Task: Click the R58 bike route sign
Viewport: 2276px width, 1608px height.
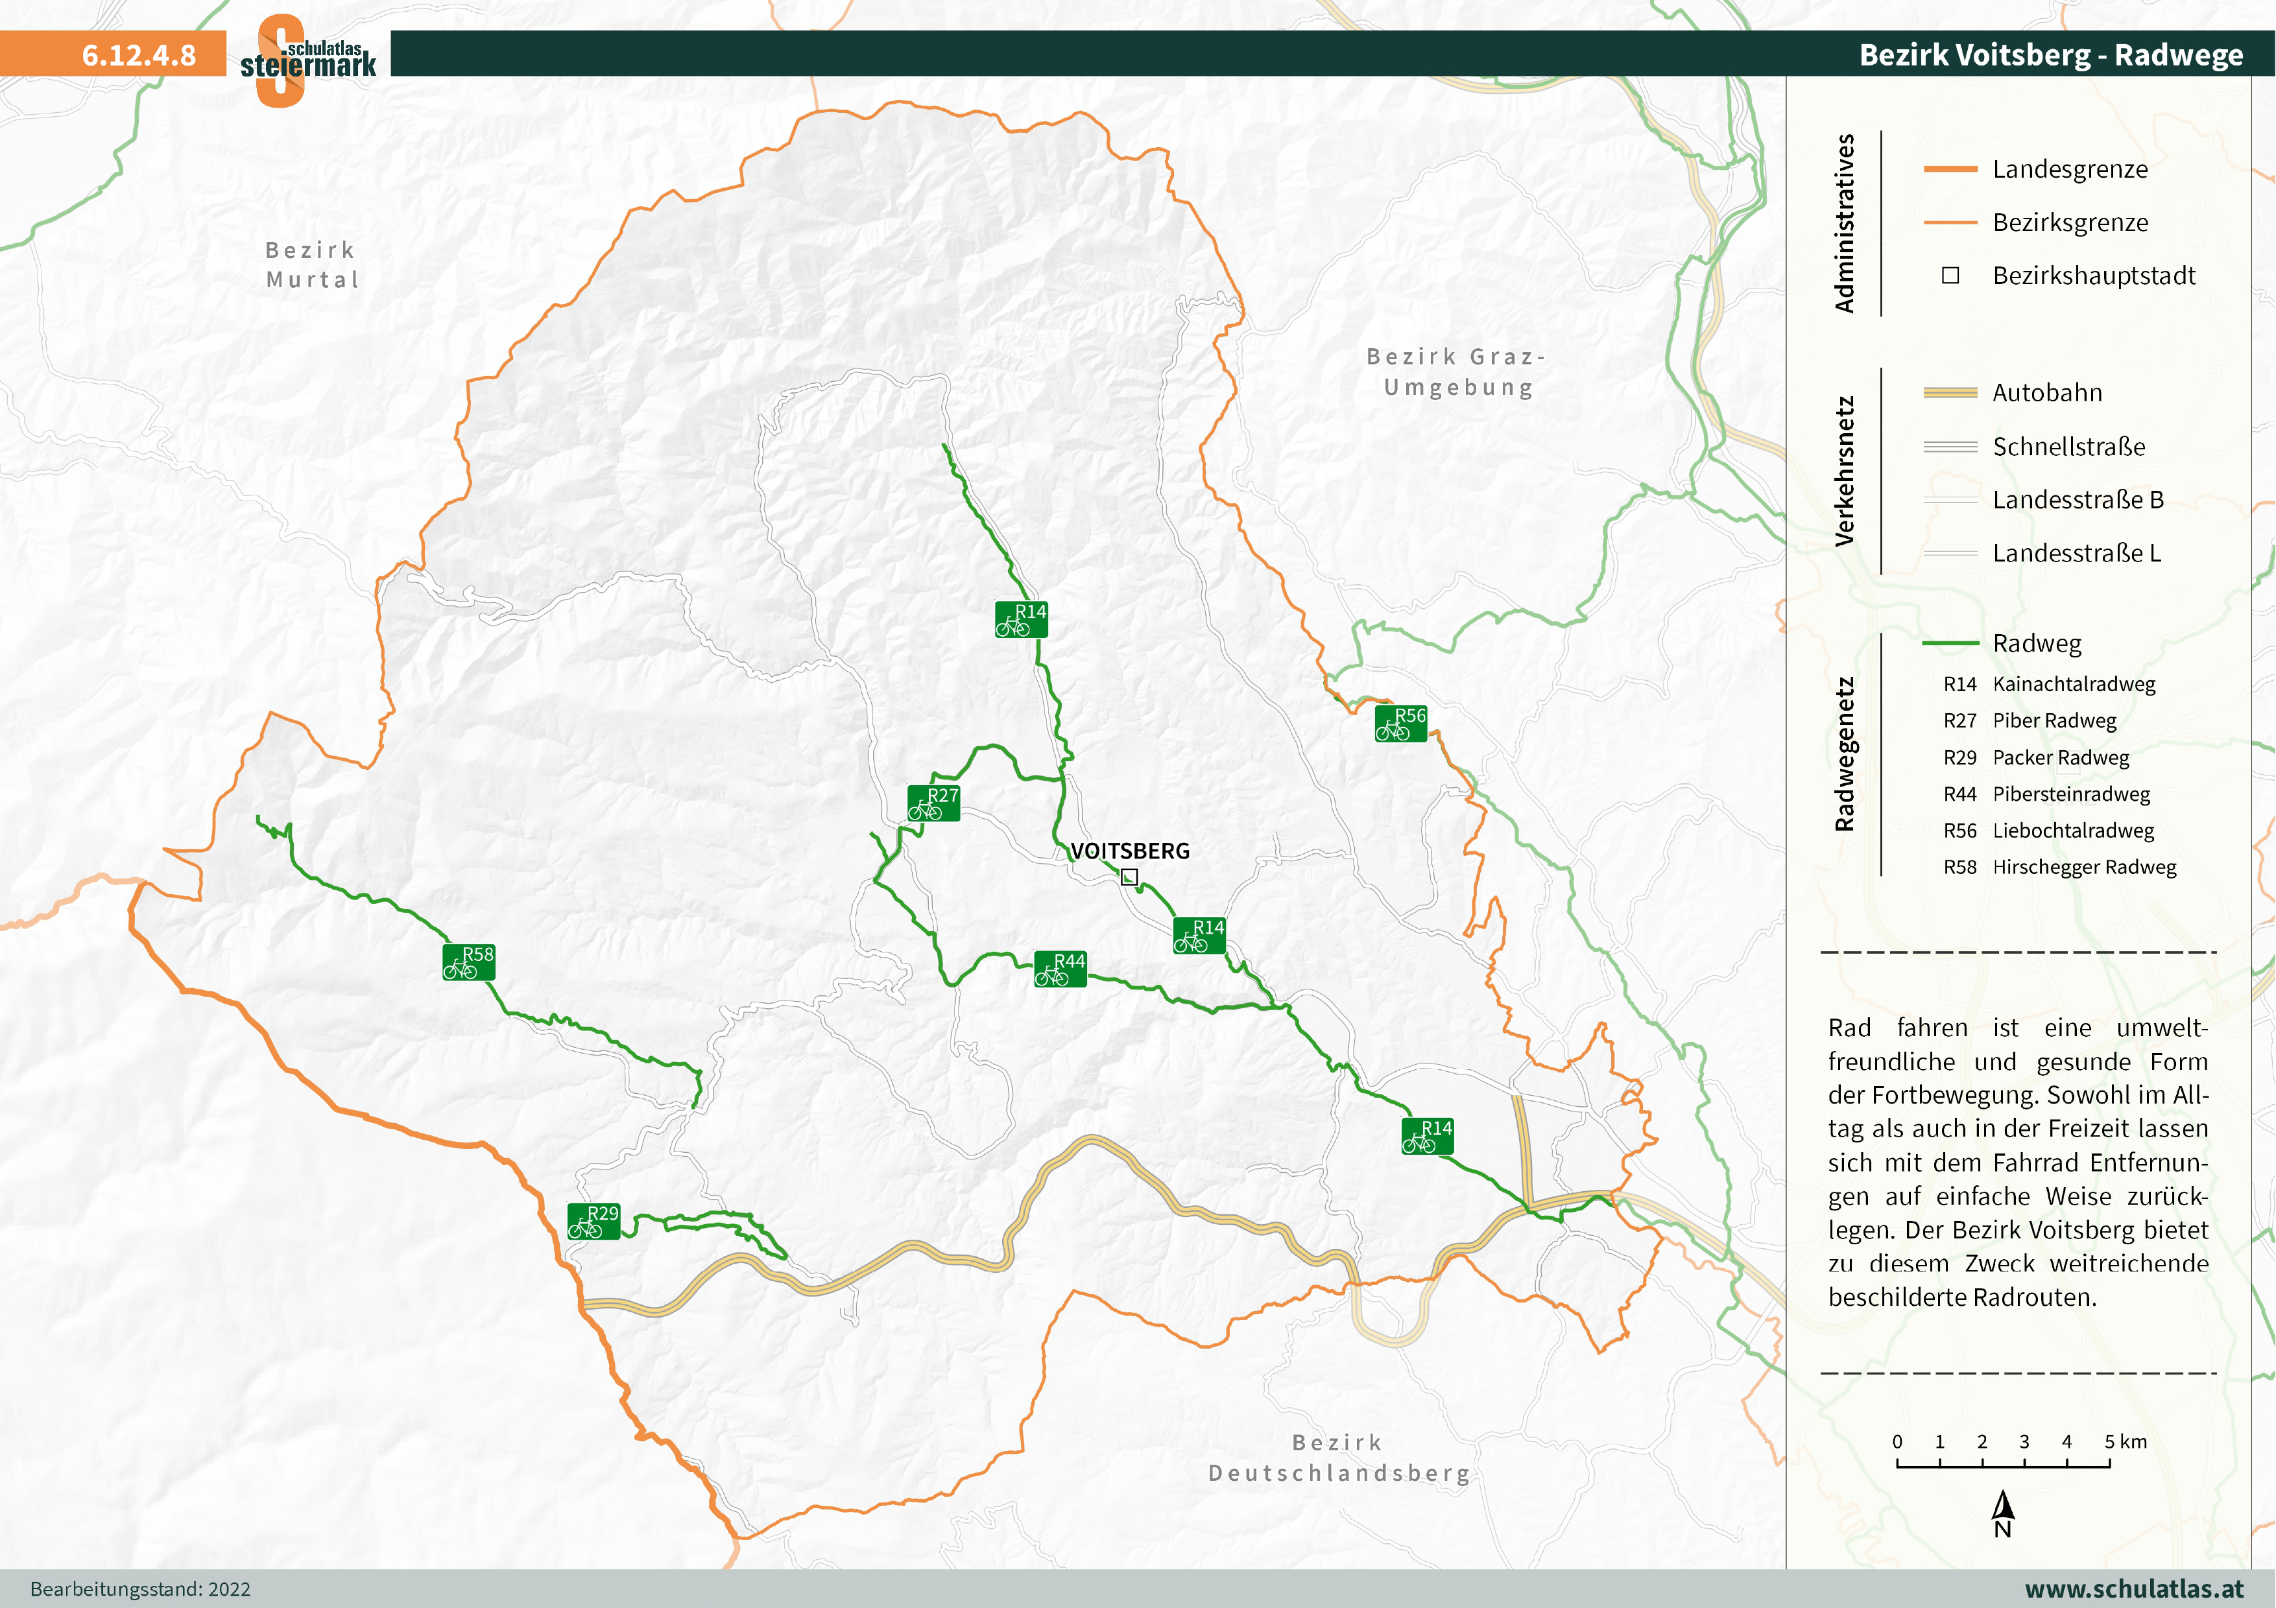Action: point(468,962)
